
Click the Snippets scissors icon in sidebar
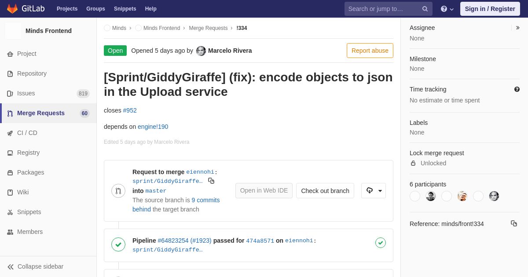click(10, 212)
